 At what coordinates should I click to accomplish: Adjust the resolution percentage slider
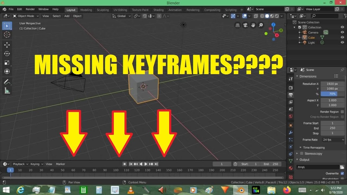click(333, 94)
